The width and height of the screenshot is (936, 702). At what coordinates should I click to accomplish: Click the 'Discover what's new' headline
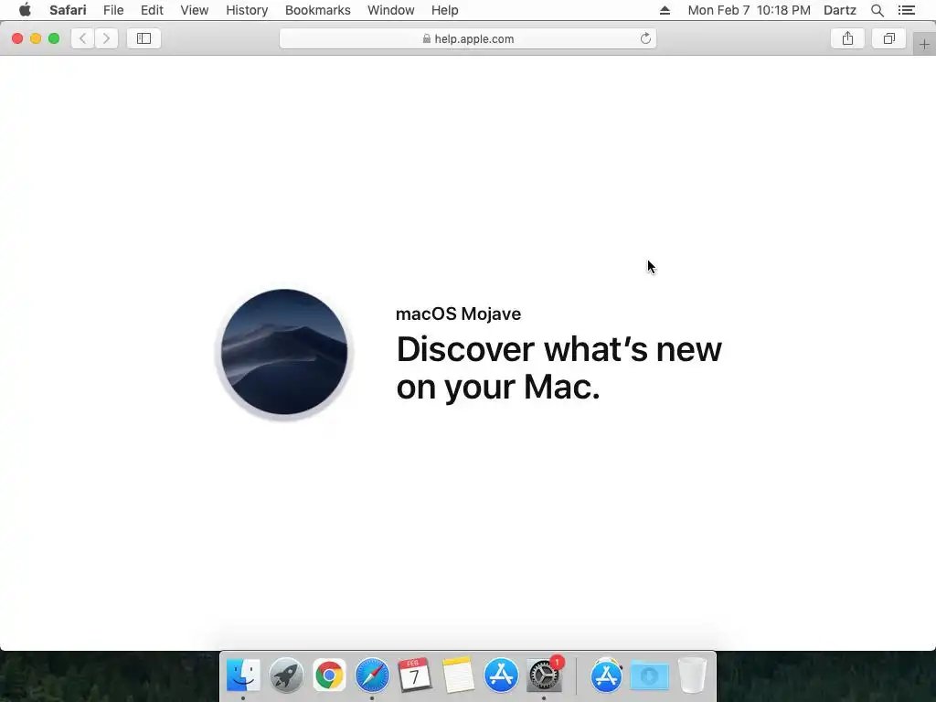coord(558,349)
